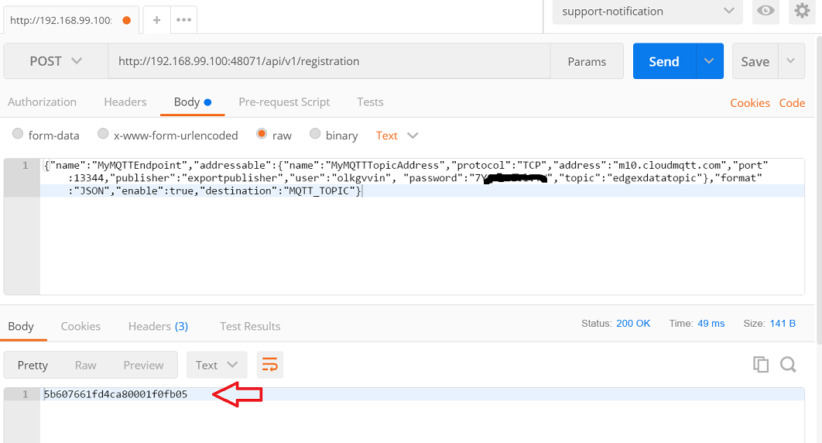The width and height of the screenshot is (822, 443).
Task: Toggle line wrap icon in response toolbar
Action: pos(270,365)
